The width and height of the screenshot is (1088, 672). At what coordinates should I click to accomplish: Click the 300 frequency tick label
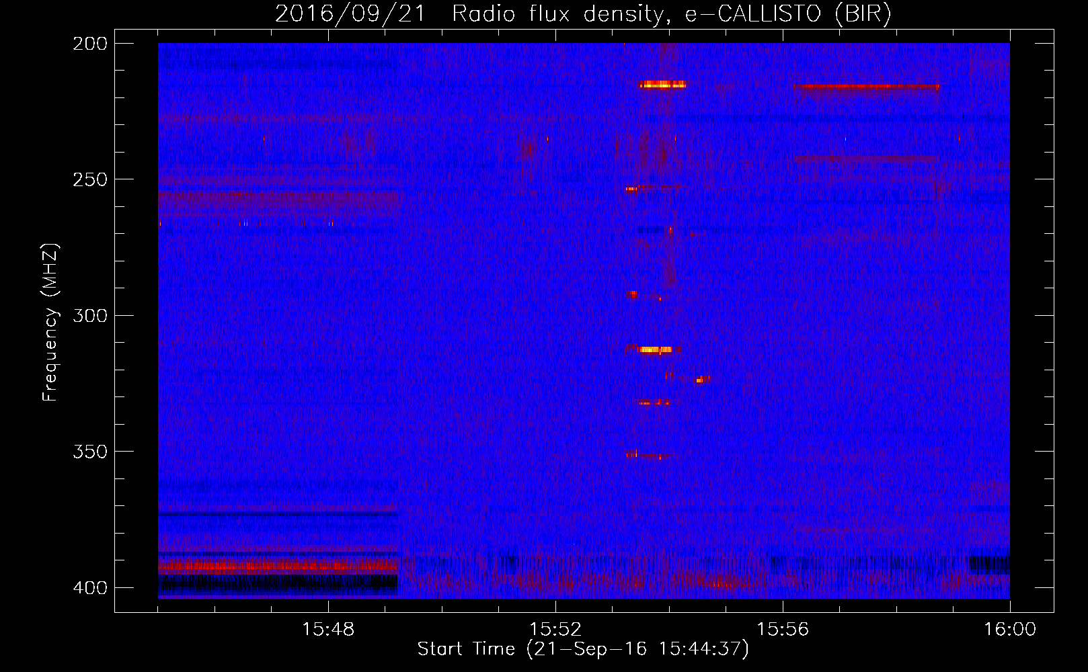click(x=90, y=315)
